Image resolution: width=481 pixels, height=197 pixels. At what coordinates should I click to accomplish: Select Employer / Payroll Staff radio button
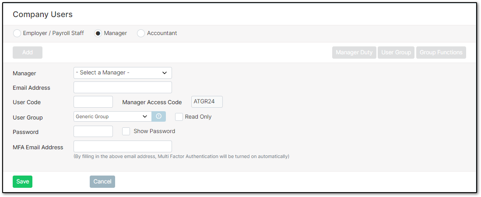[x=17, y=33]
